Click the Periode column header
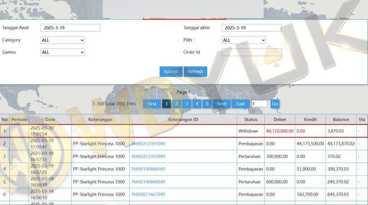This screenshot has height=205, width=368. click(x=19, y=119)
